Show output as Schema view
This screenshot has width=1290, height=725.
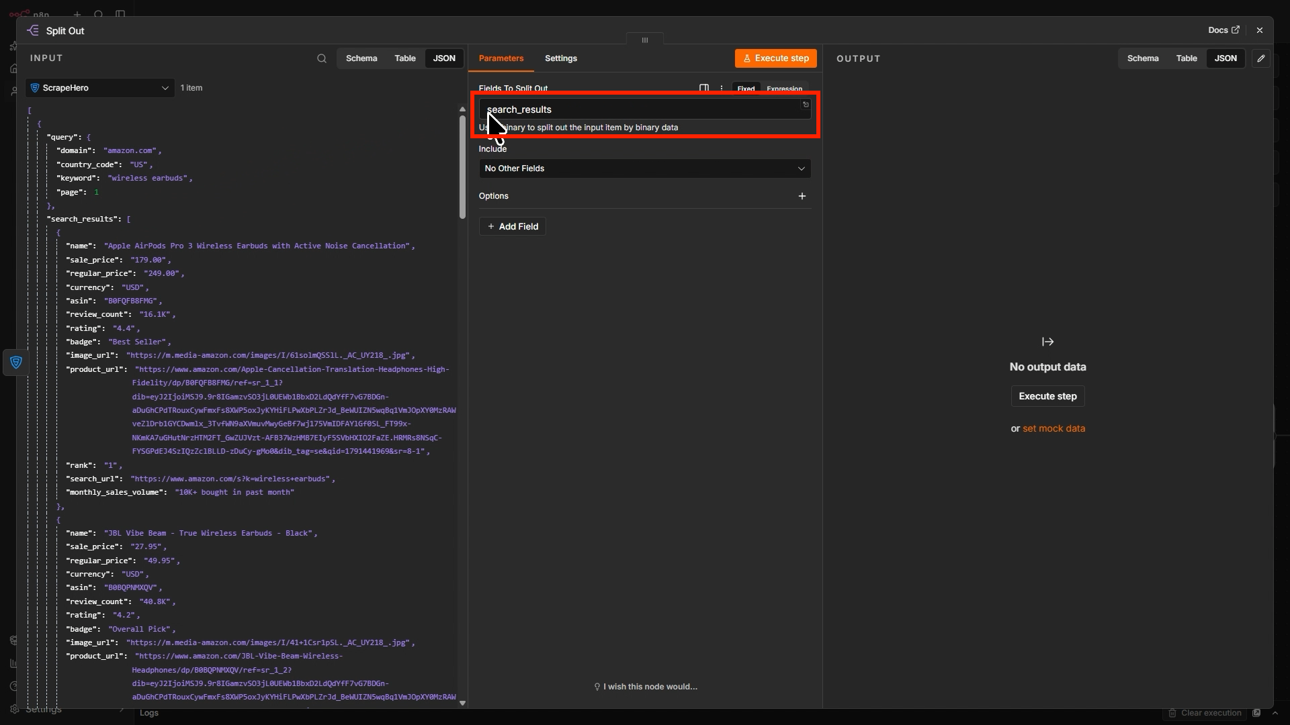click(x=1143, y=58)
